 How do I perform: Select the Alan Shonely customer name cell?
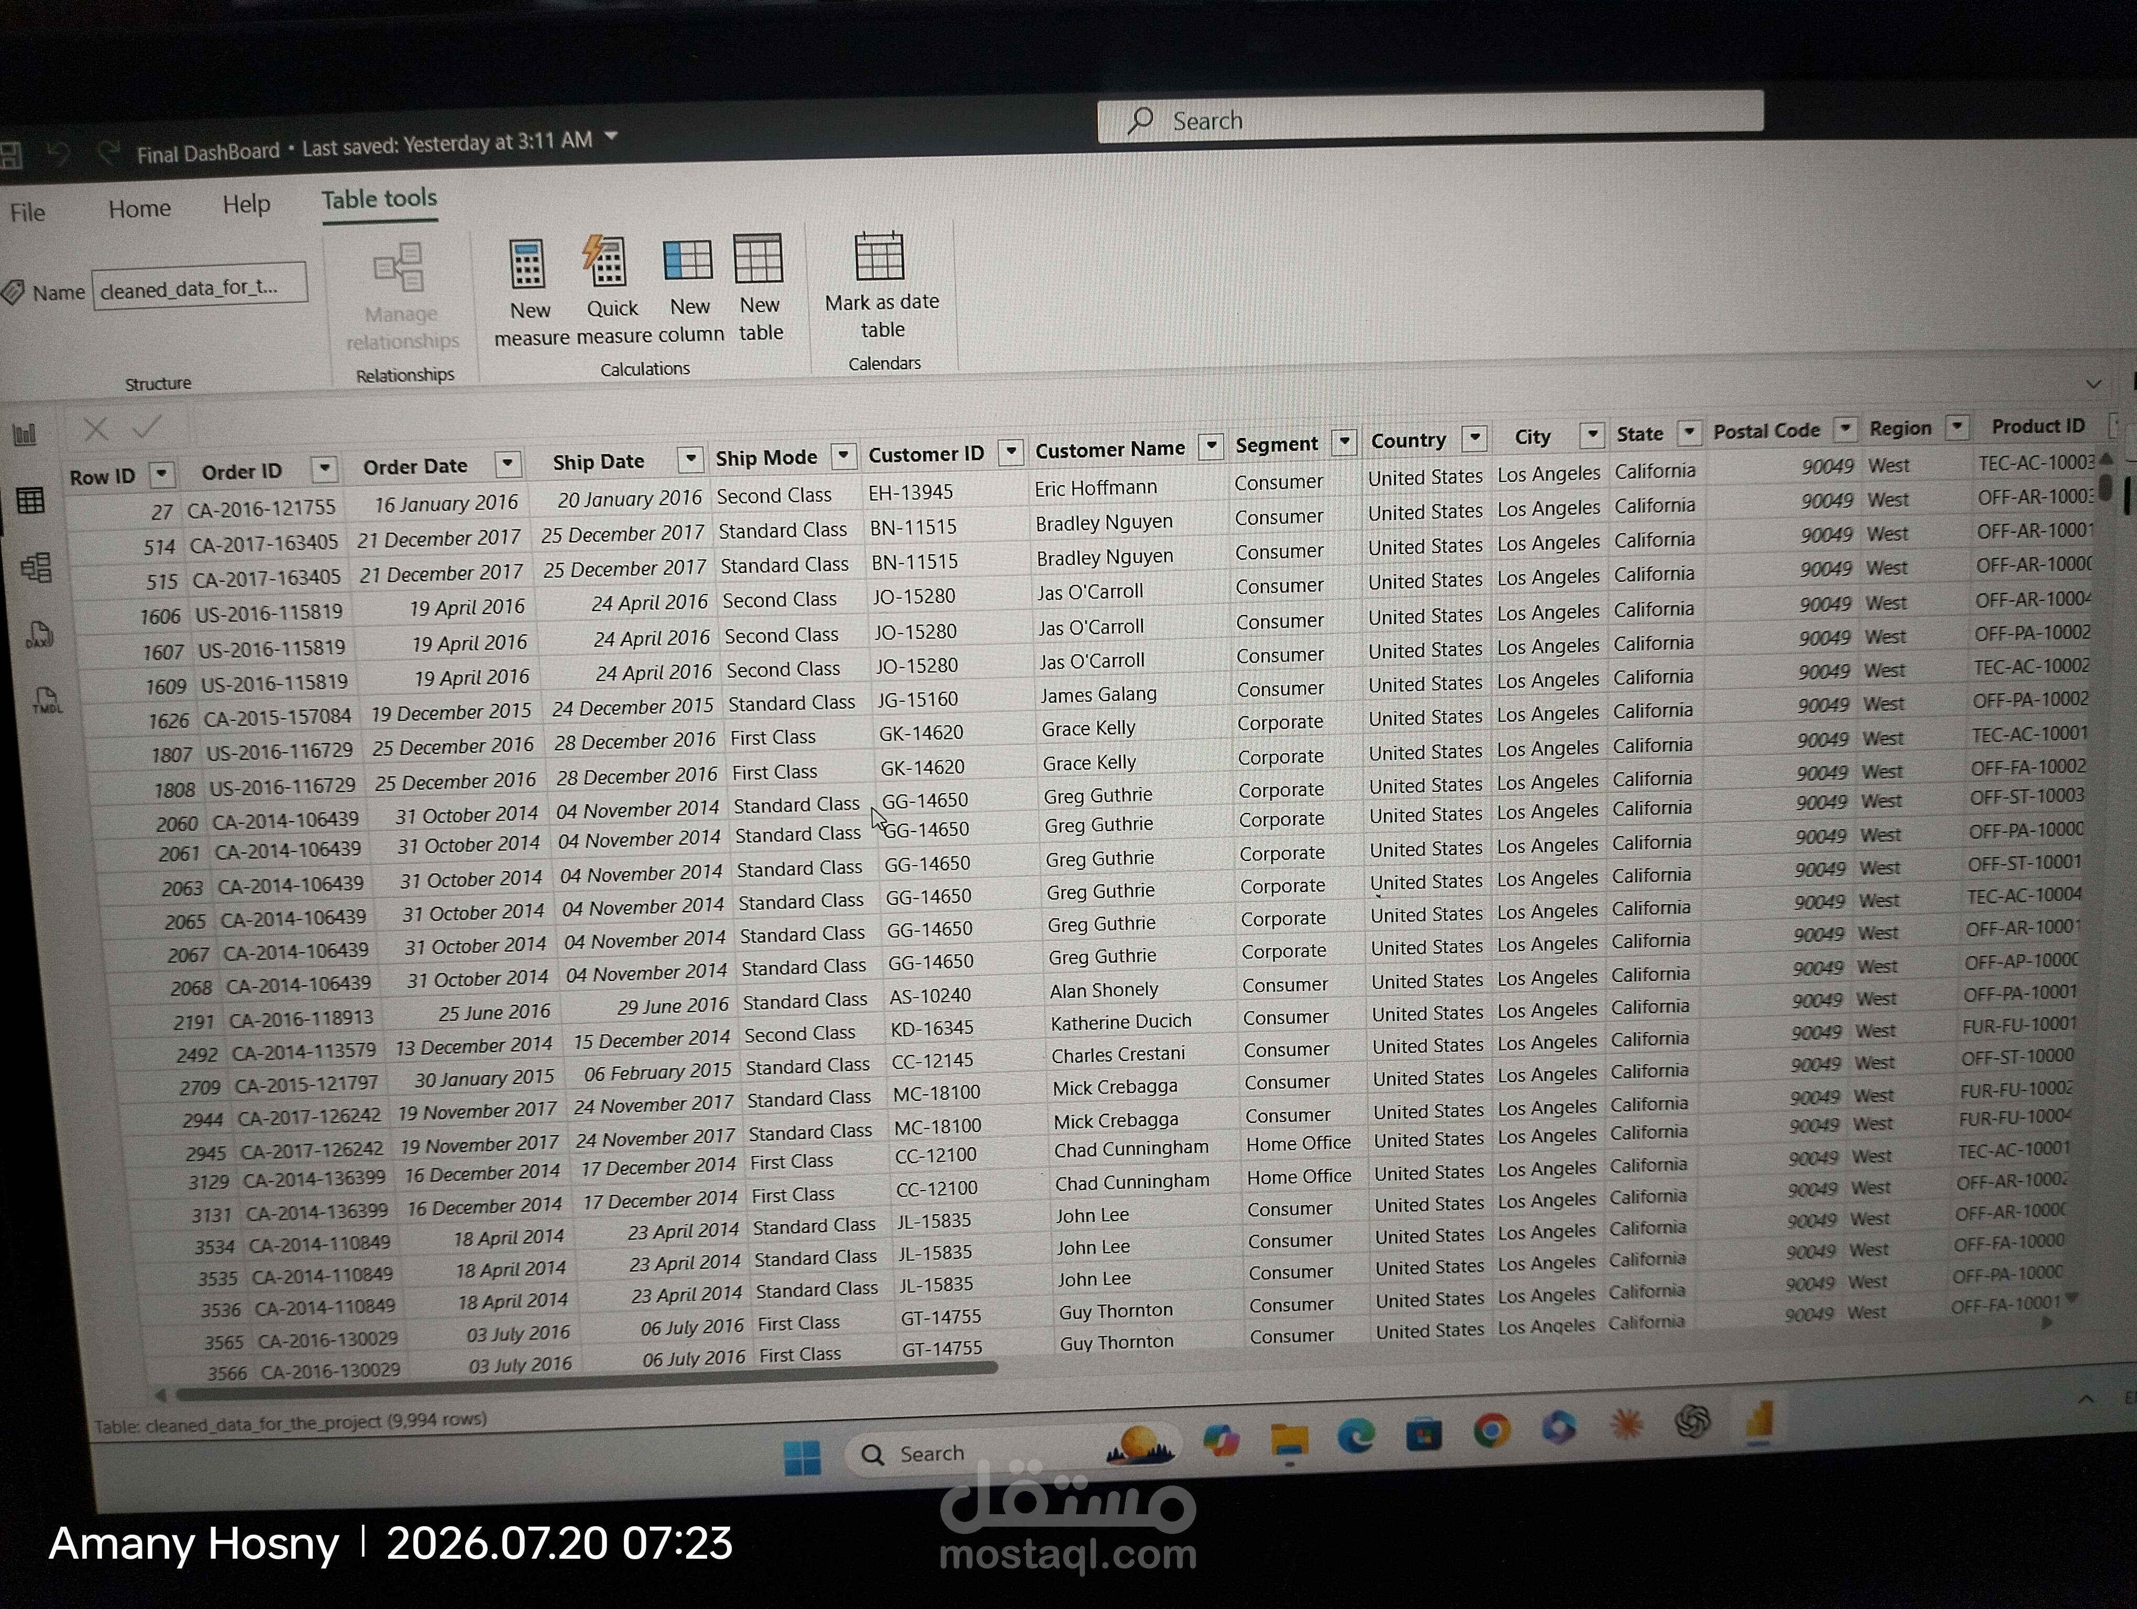(x=1103, y=990)
